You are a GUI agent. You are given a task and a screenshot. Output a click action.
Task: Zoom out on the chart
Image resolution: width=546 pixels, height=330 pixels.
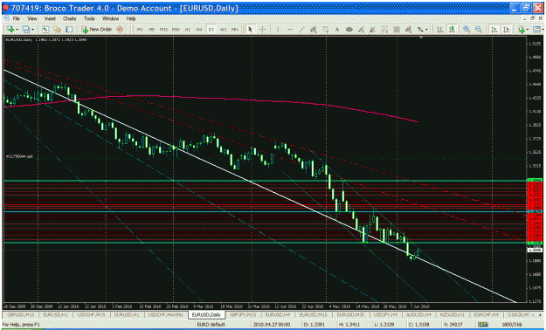(479, 30)
